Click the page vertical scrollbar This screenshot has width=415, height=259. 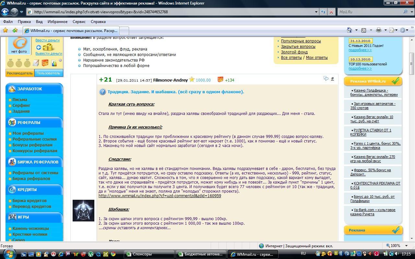click(412, 139)
